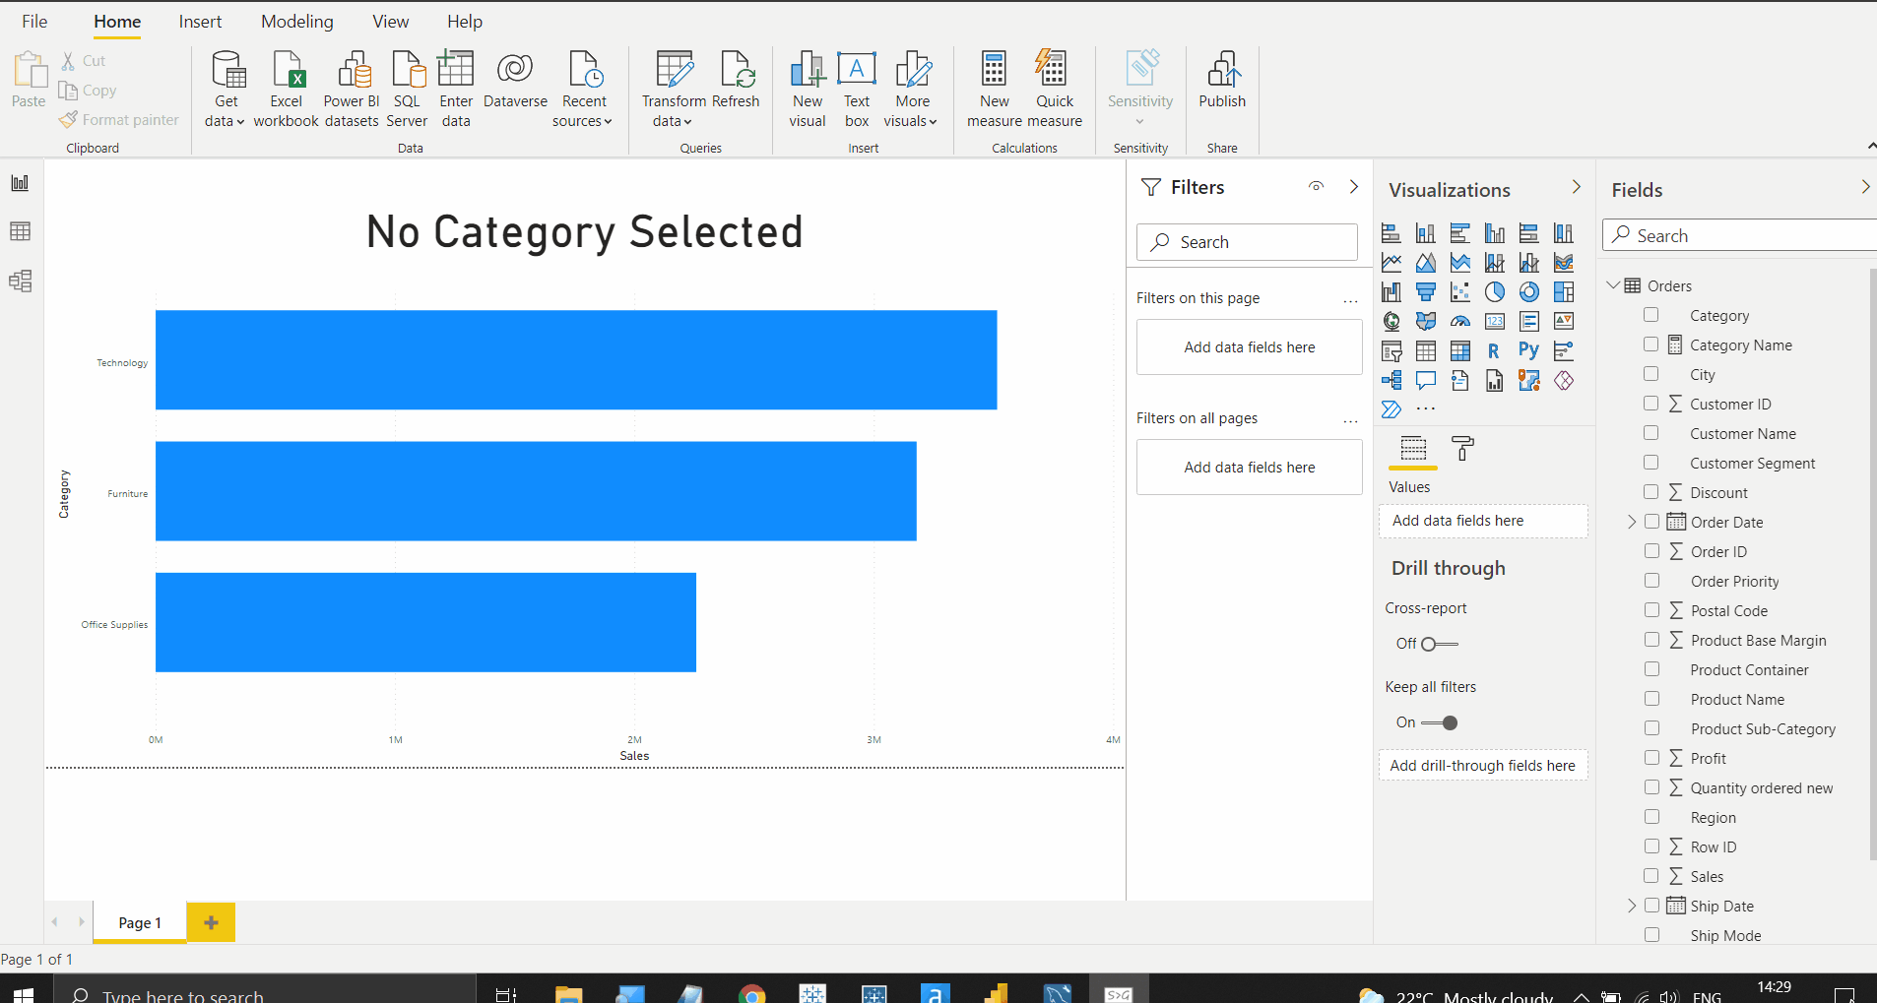Open the Insert ribbon tab
The width and height of the screenshot is (1877, 1003).
pos(200,22)
